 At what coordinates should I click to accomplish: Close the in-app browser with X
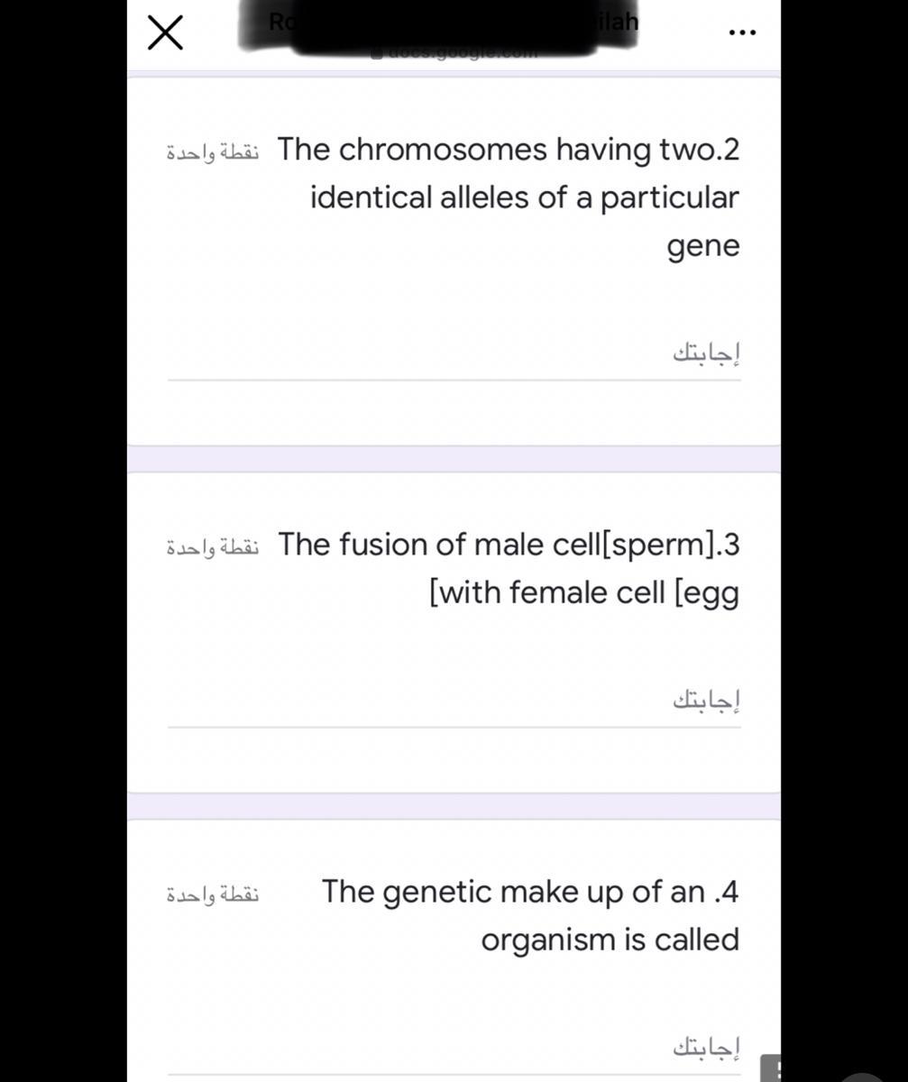pos(165,32)
